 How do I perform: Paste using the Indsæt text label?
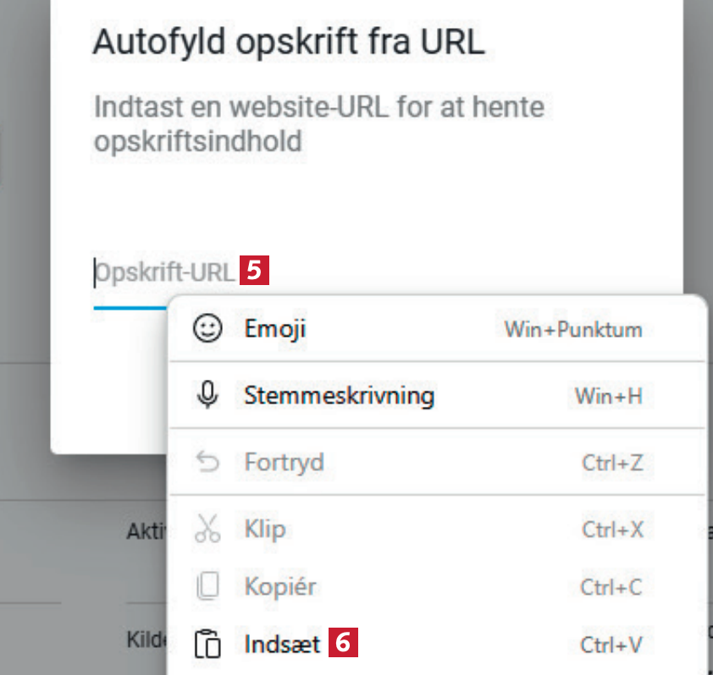[x=282, y=645]
